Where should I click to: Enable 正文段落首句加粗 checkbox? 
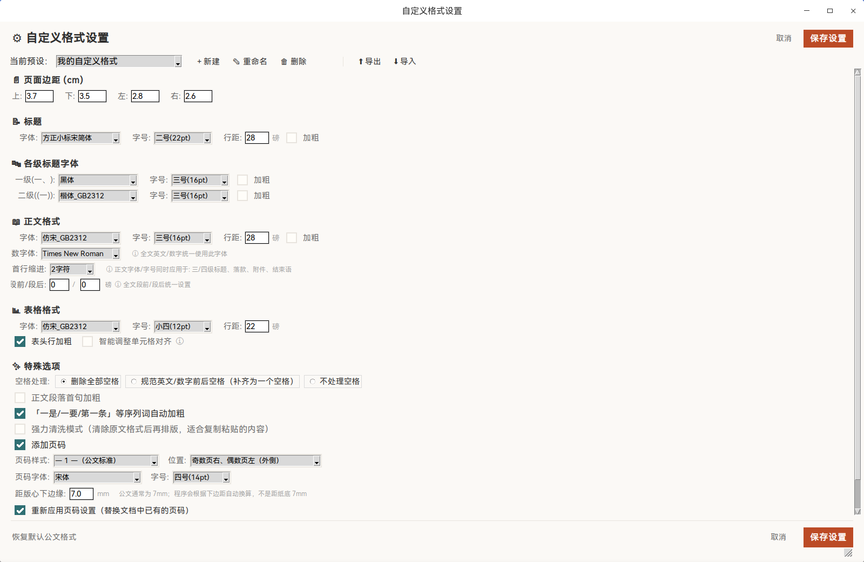20,398
